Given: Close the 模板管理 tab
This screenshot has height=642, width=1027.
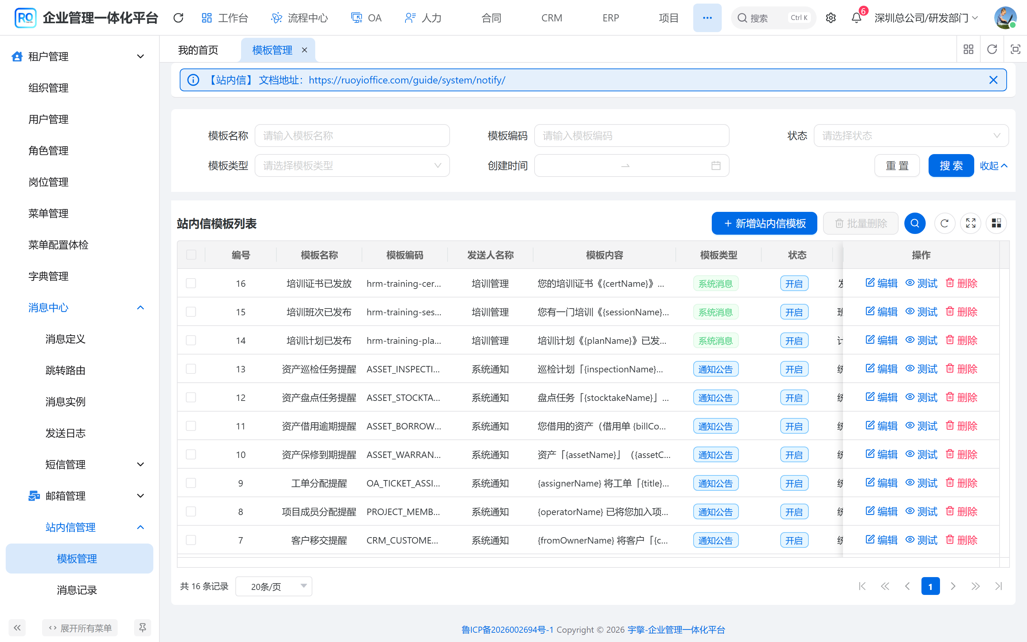Looking at the screenshot, I should point(304,50).
